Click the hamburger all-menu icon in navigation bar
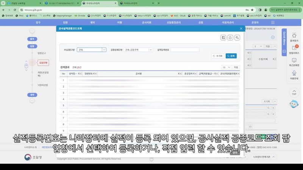This screenshot has width=303, height=170. pyautogui.click(x=273, y=23)
